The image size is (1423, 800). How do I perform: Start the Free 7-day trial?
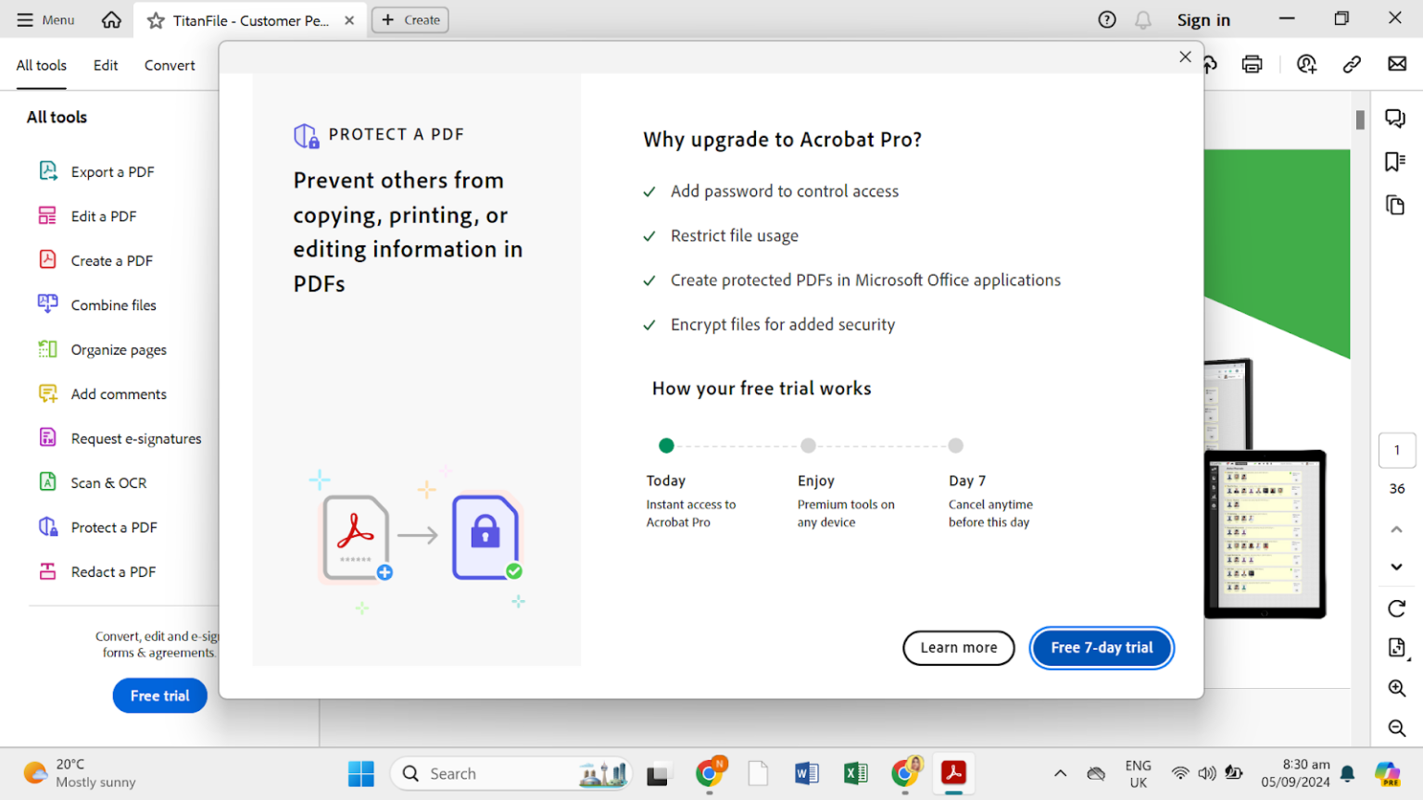tap(1101, 647)
